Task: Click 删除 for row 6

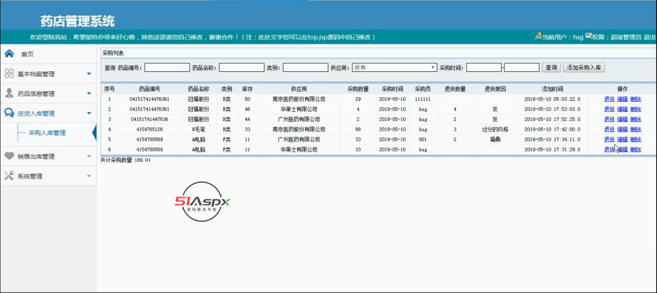Action: click(635, 149)
